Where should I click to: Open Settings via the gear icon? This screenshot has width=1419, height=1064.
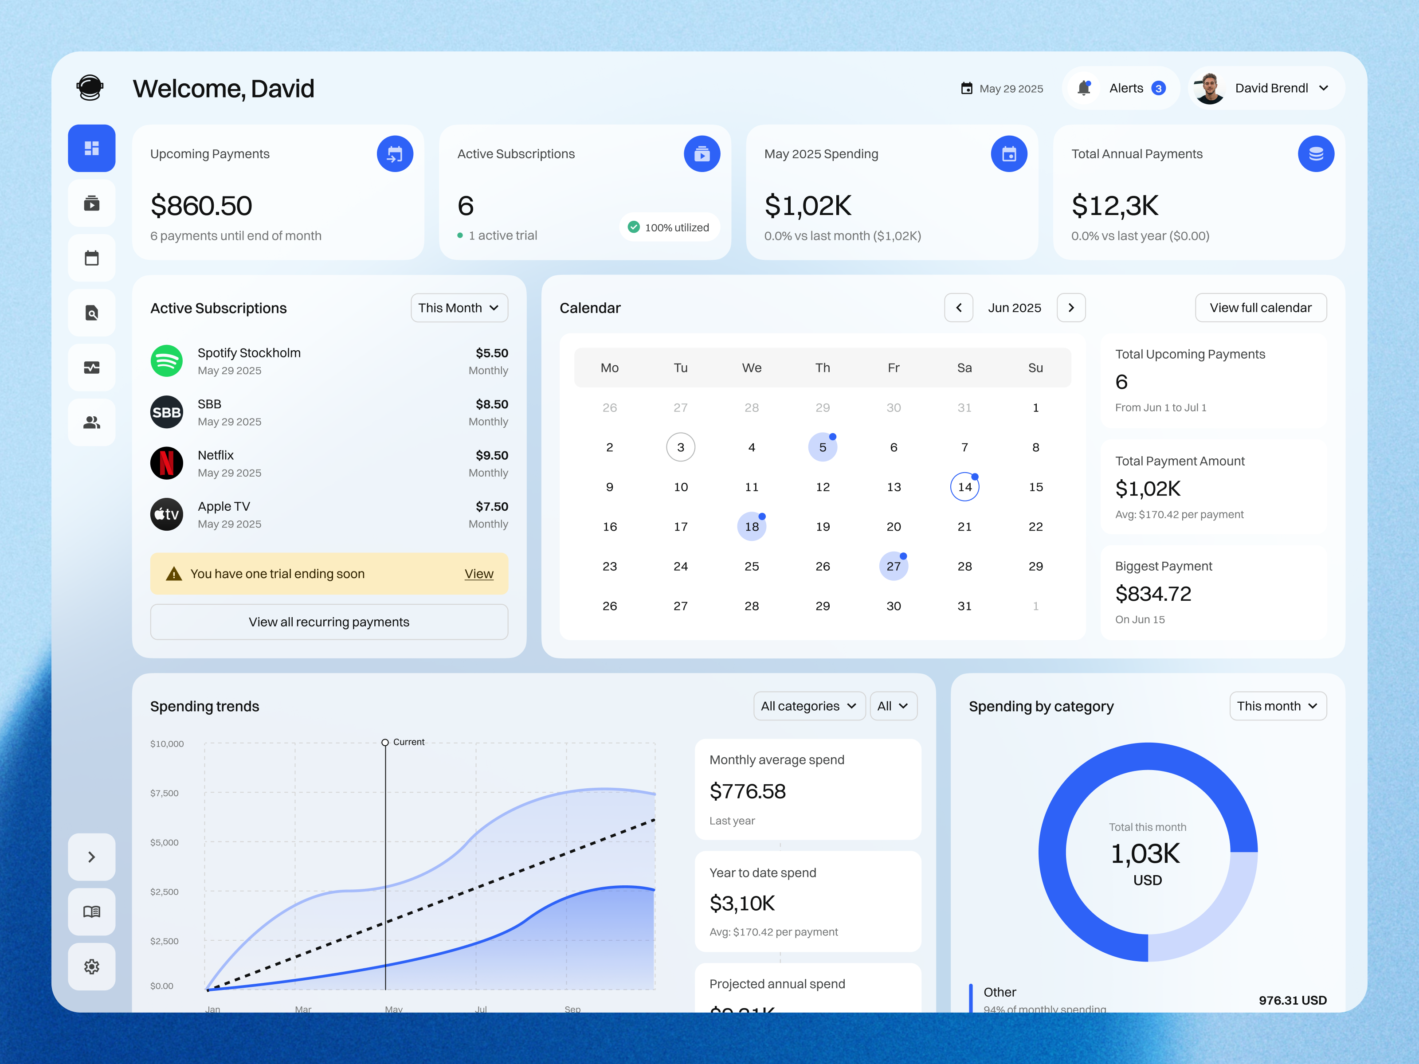point(92,966)
